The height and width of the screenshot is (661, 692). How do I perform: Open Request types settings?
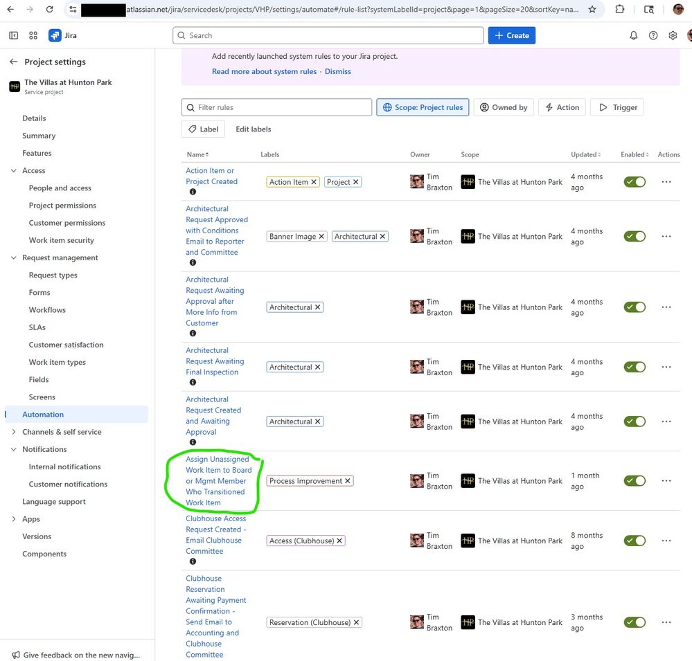(53, 275)
